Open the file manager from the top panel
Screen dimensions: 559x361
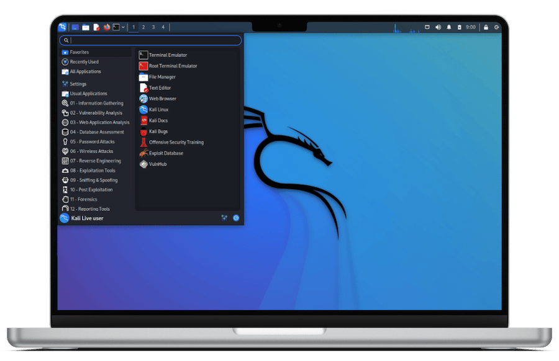point(86,27)
